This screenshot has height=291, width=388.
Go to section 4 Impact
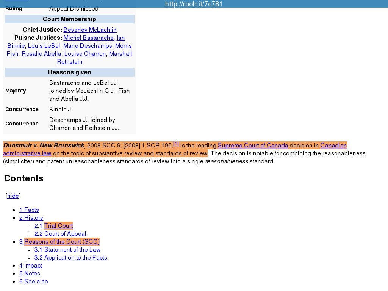[31, 266]
